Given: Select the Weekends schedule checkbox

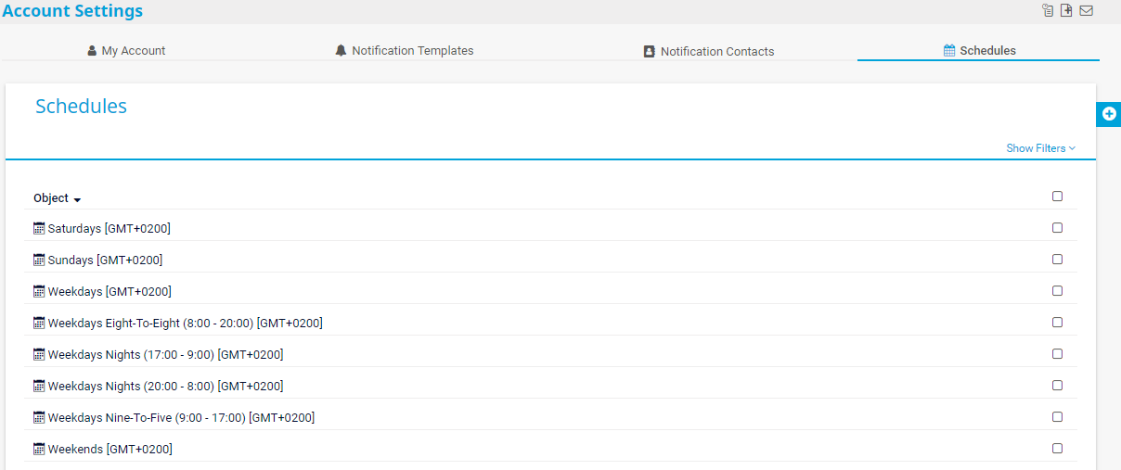Looking at the screenshot, I should click(x=1057, y=449).
